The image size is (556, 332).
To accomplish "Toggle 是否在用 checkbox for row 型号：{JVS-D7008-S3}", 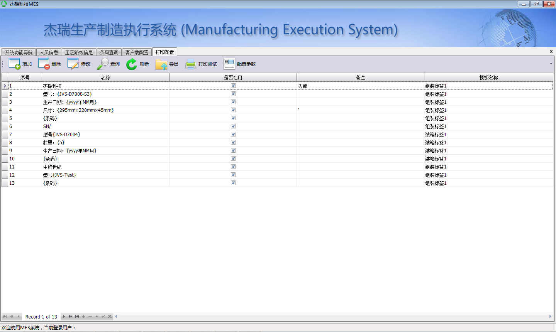I will pos(233,94).
